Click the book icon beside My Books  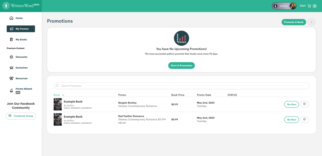pos(12,39)
